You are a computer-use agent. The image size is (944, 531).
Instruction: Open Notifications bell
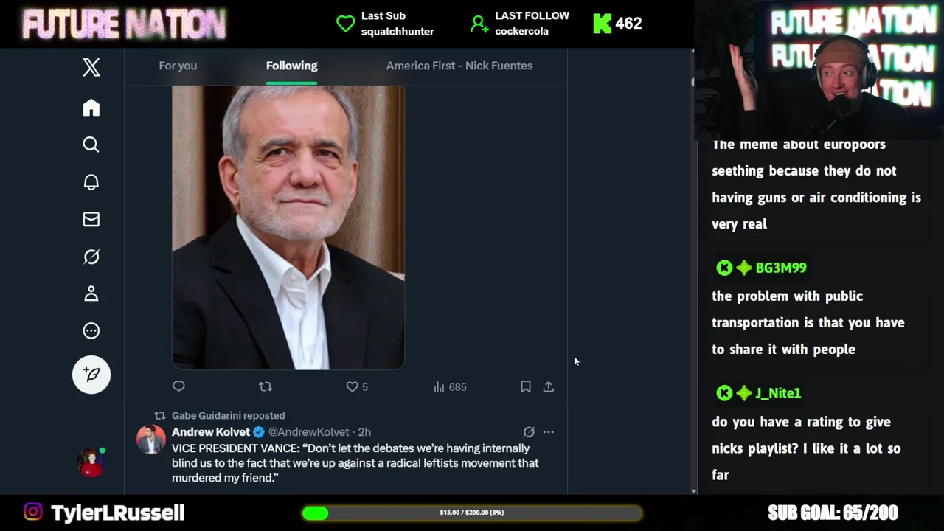point(91,182)
